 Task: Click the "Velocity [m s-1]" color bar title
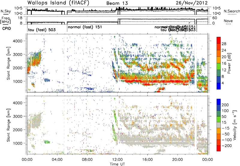pyautogui.click(x=235, y=125)
